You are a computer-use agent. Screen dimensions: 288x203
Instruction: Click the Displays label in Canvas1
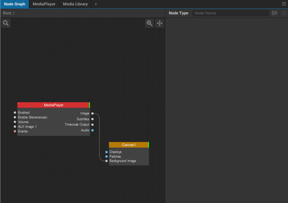116,152
